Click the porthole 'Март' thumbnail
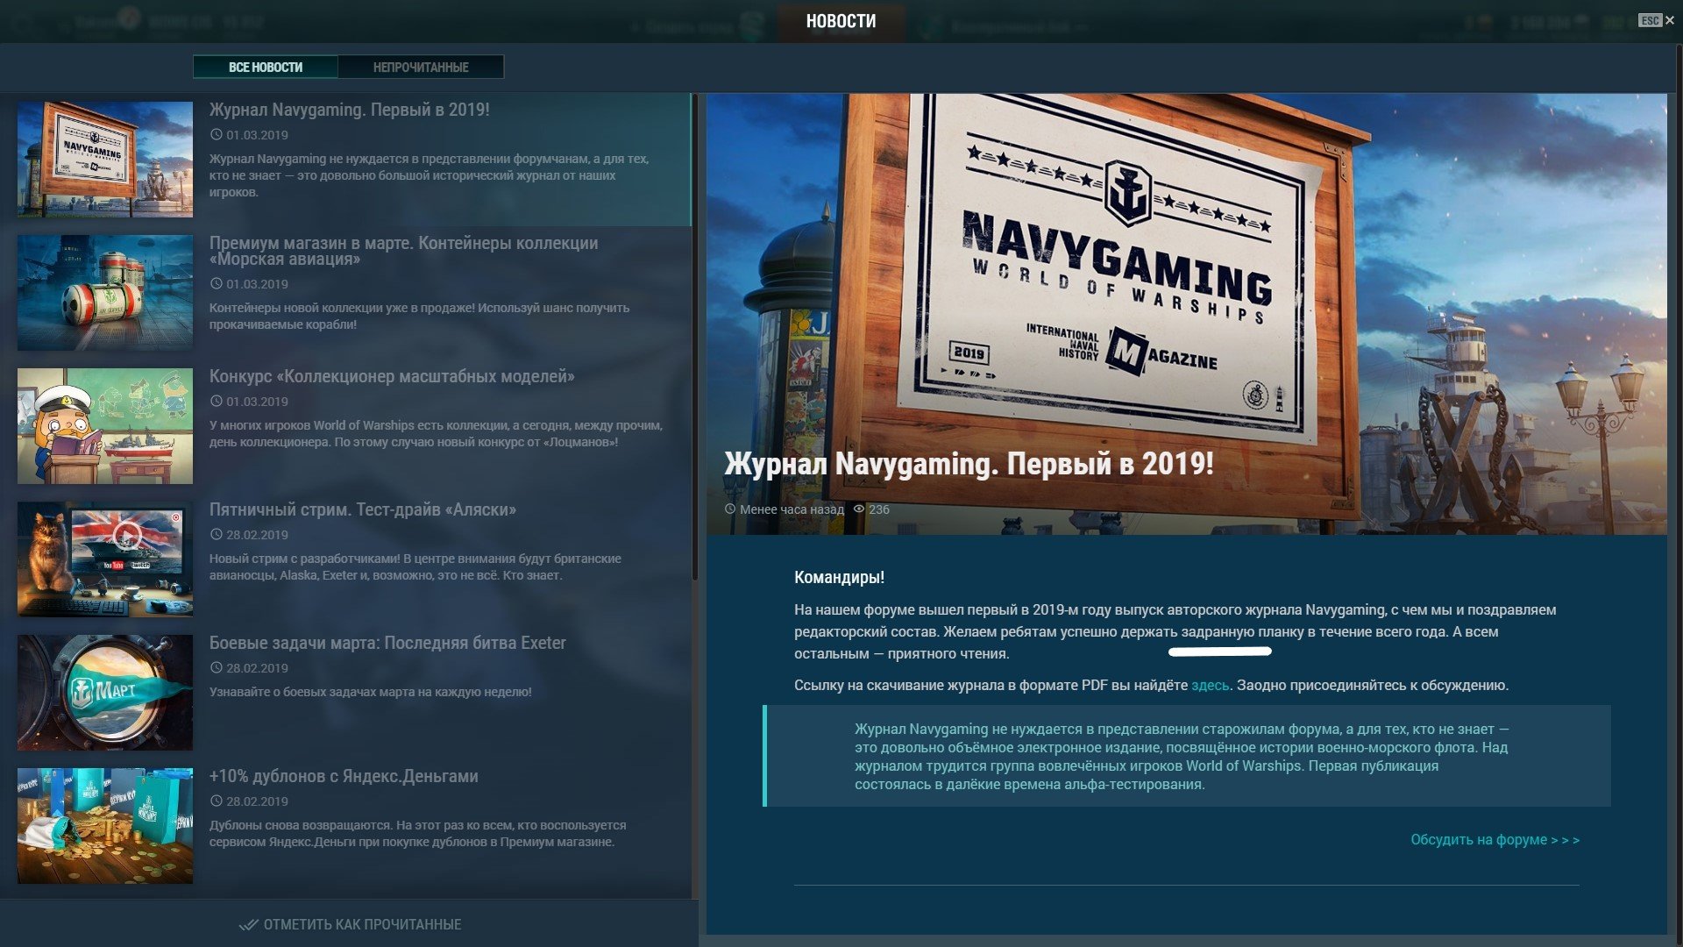 105,693
